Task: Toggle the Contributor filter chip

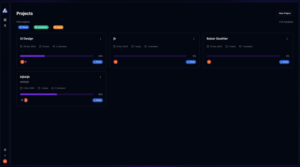Action: tap(41, 27)
